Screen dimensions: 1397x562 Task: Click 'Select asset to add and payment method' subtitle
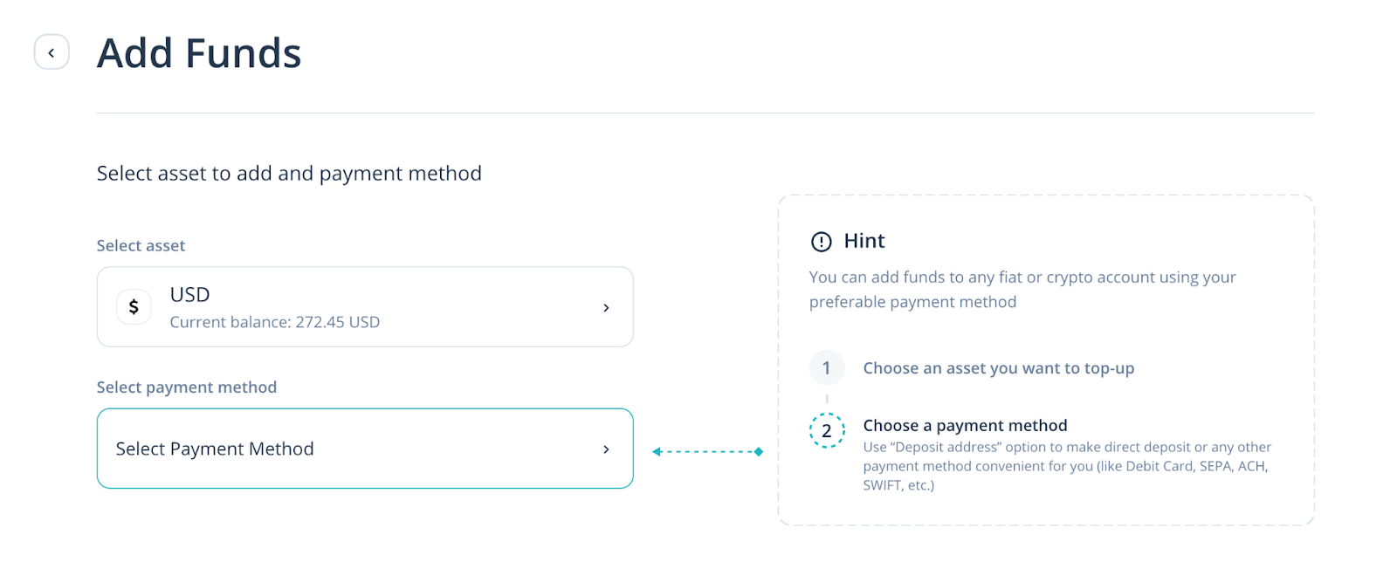(x=289, y=174)
